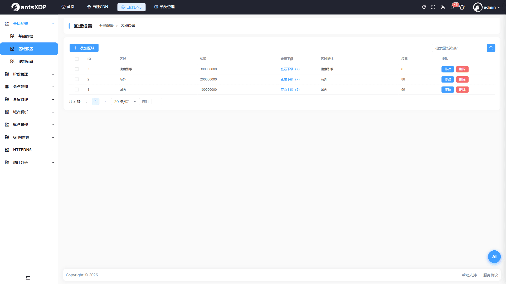Click the 基础数据 grid icon
506x284 pixels.
12,36
